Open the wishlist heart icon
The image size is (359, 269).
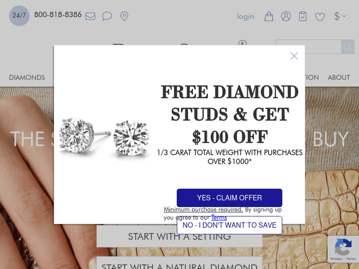pos(320,17)
